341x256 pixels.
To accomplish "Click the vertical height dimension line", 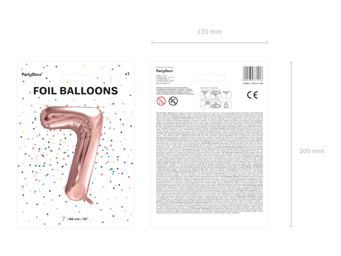I will tap(291, 145).
